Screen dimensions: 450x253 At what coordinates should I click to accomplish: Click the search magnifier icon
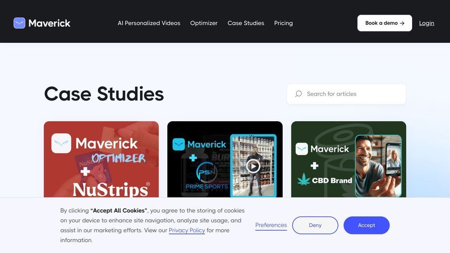point(299,94)
